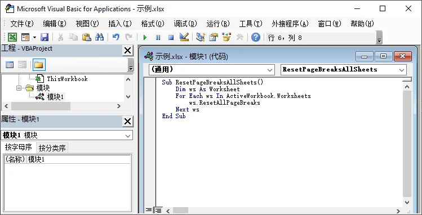This screenshot has width=422, height=215.
Task: Click the Break pause icon
Action: tap(158, 37)
